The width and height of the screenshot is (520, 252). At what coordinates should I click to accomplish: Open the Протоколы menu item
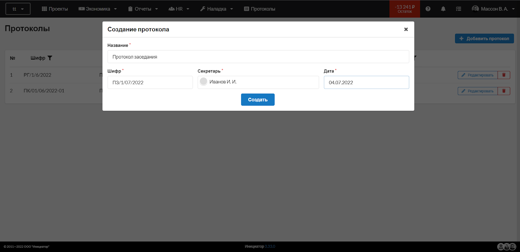(x=260, y=9)
